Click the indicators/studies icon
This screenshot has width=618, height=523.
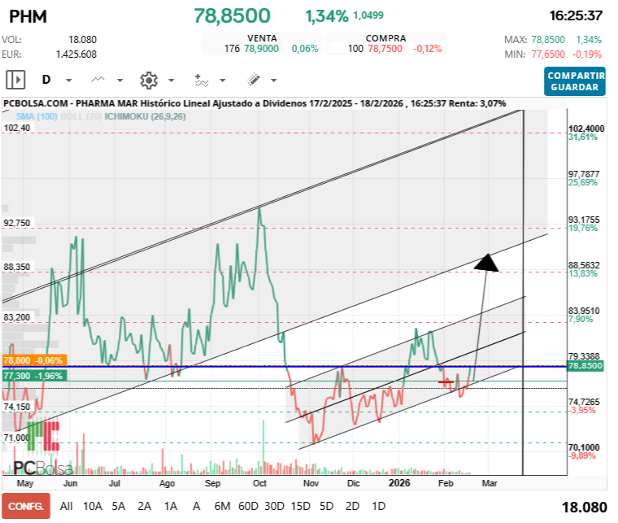coord(202,80)
